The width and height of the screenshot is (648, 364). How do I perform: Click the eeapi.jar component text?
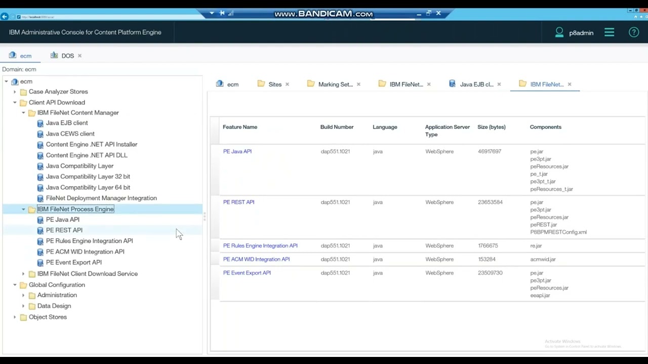coord(540,295)
